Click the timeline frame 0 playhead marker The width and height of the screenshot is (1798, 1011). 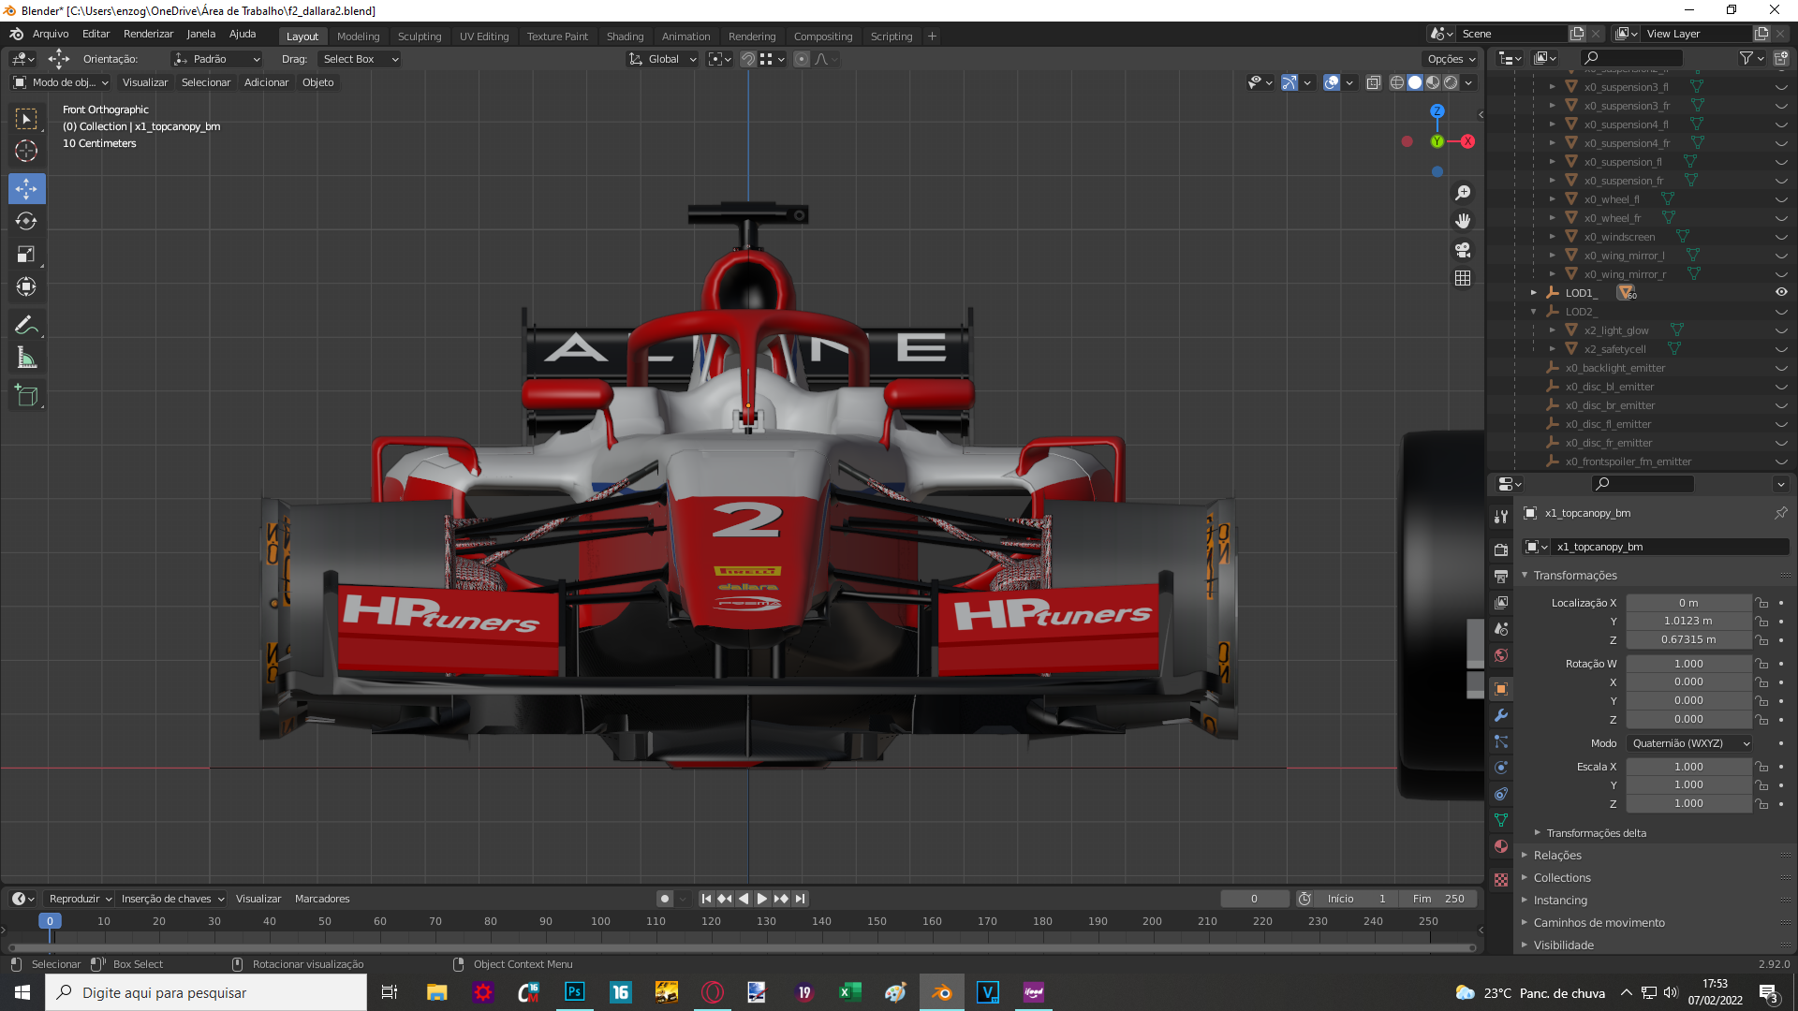50,921
